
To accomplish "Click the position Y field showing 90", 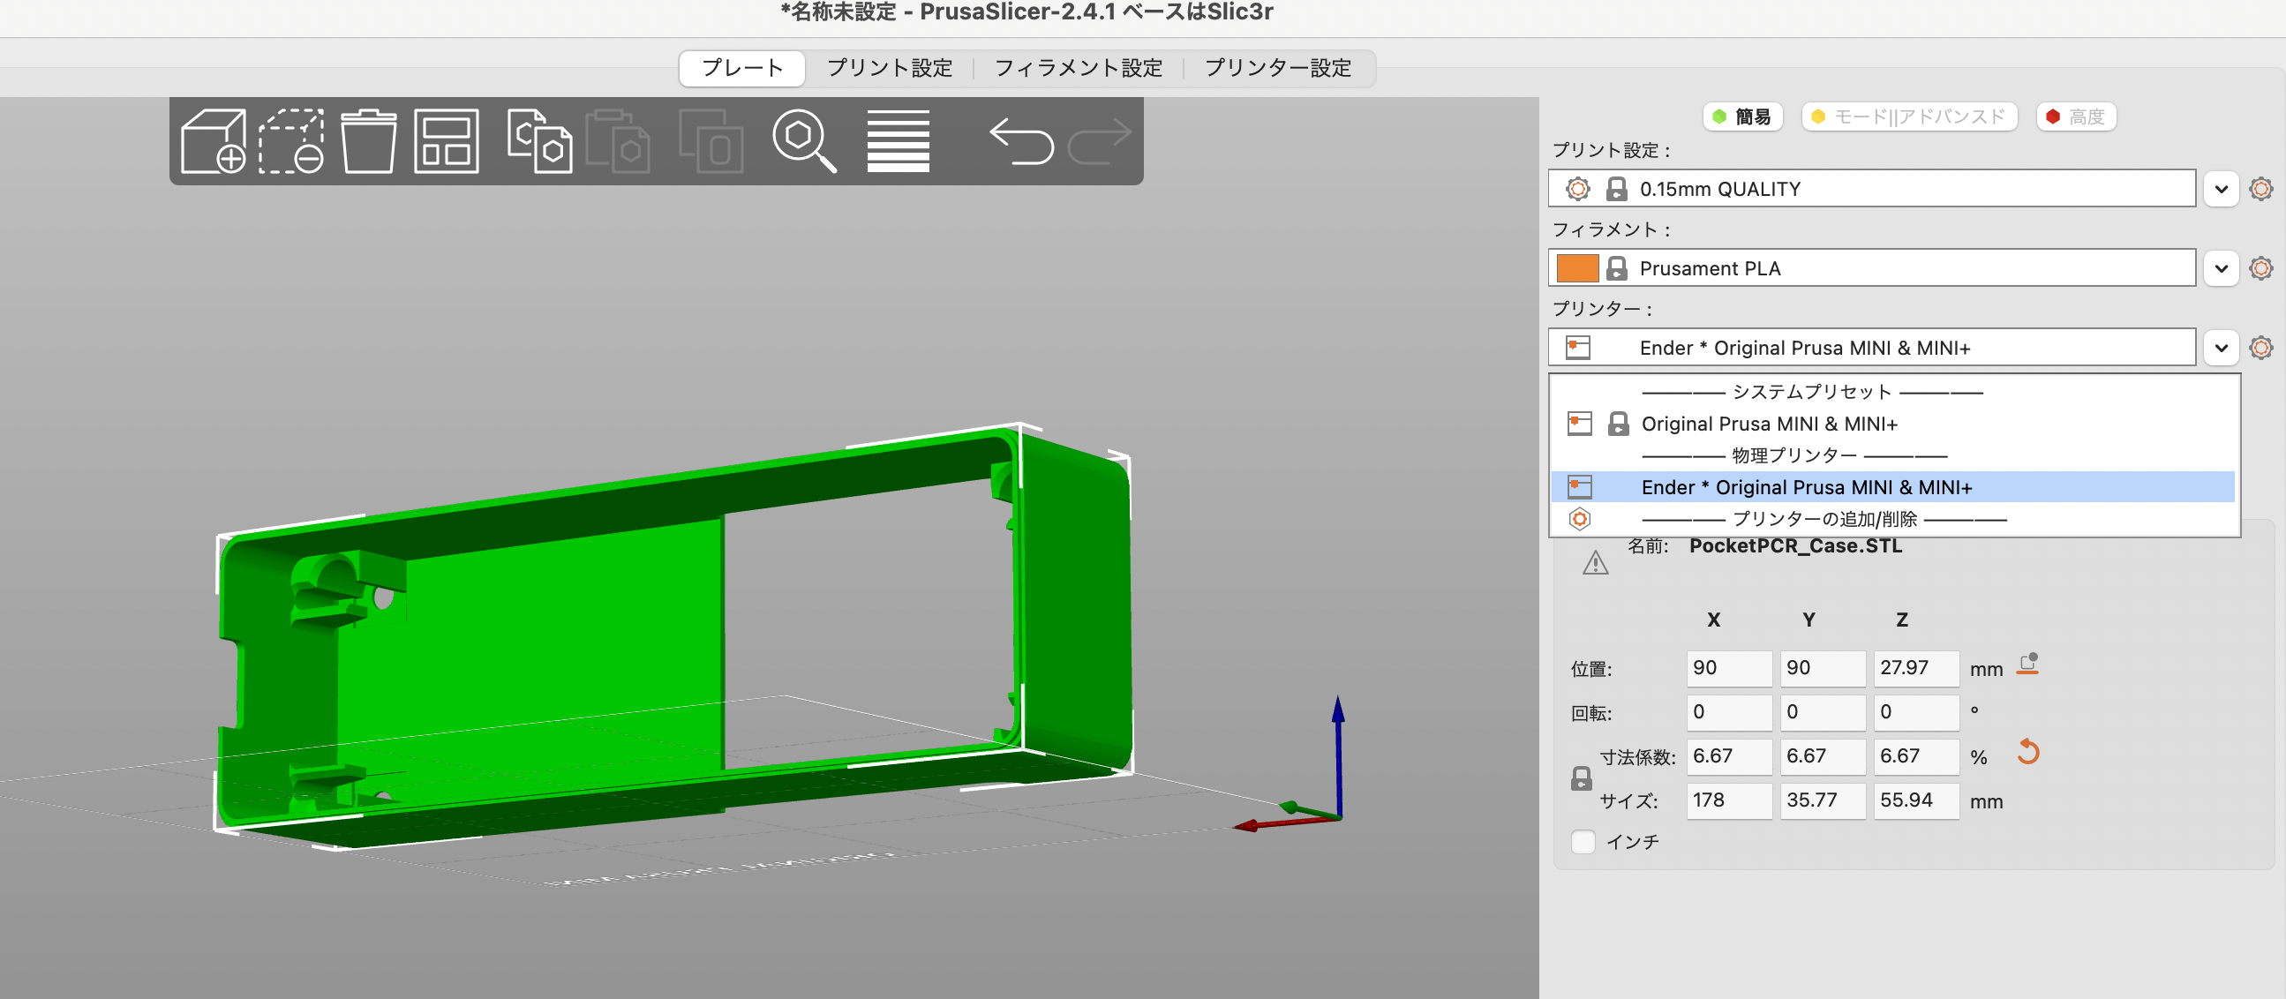I will point(1822,668).
